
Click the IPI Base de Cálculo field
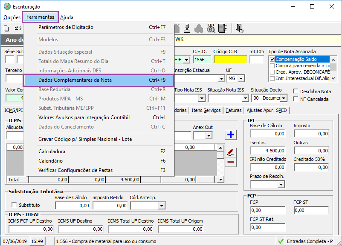[268, 134]
